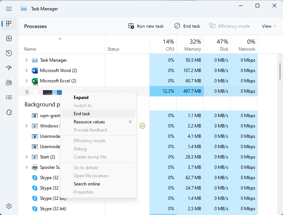Click Debug in the context menu
Viewport: 283px width, 215px height.
tap(99, 149)
